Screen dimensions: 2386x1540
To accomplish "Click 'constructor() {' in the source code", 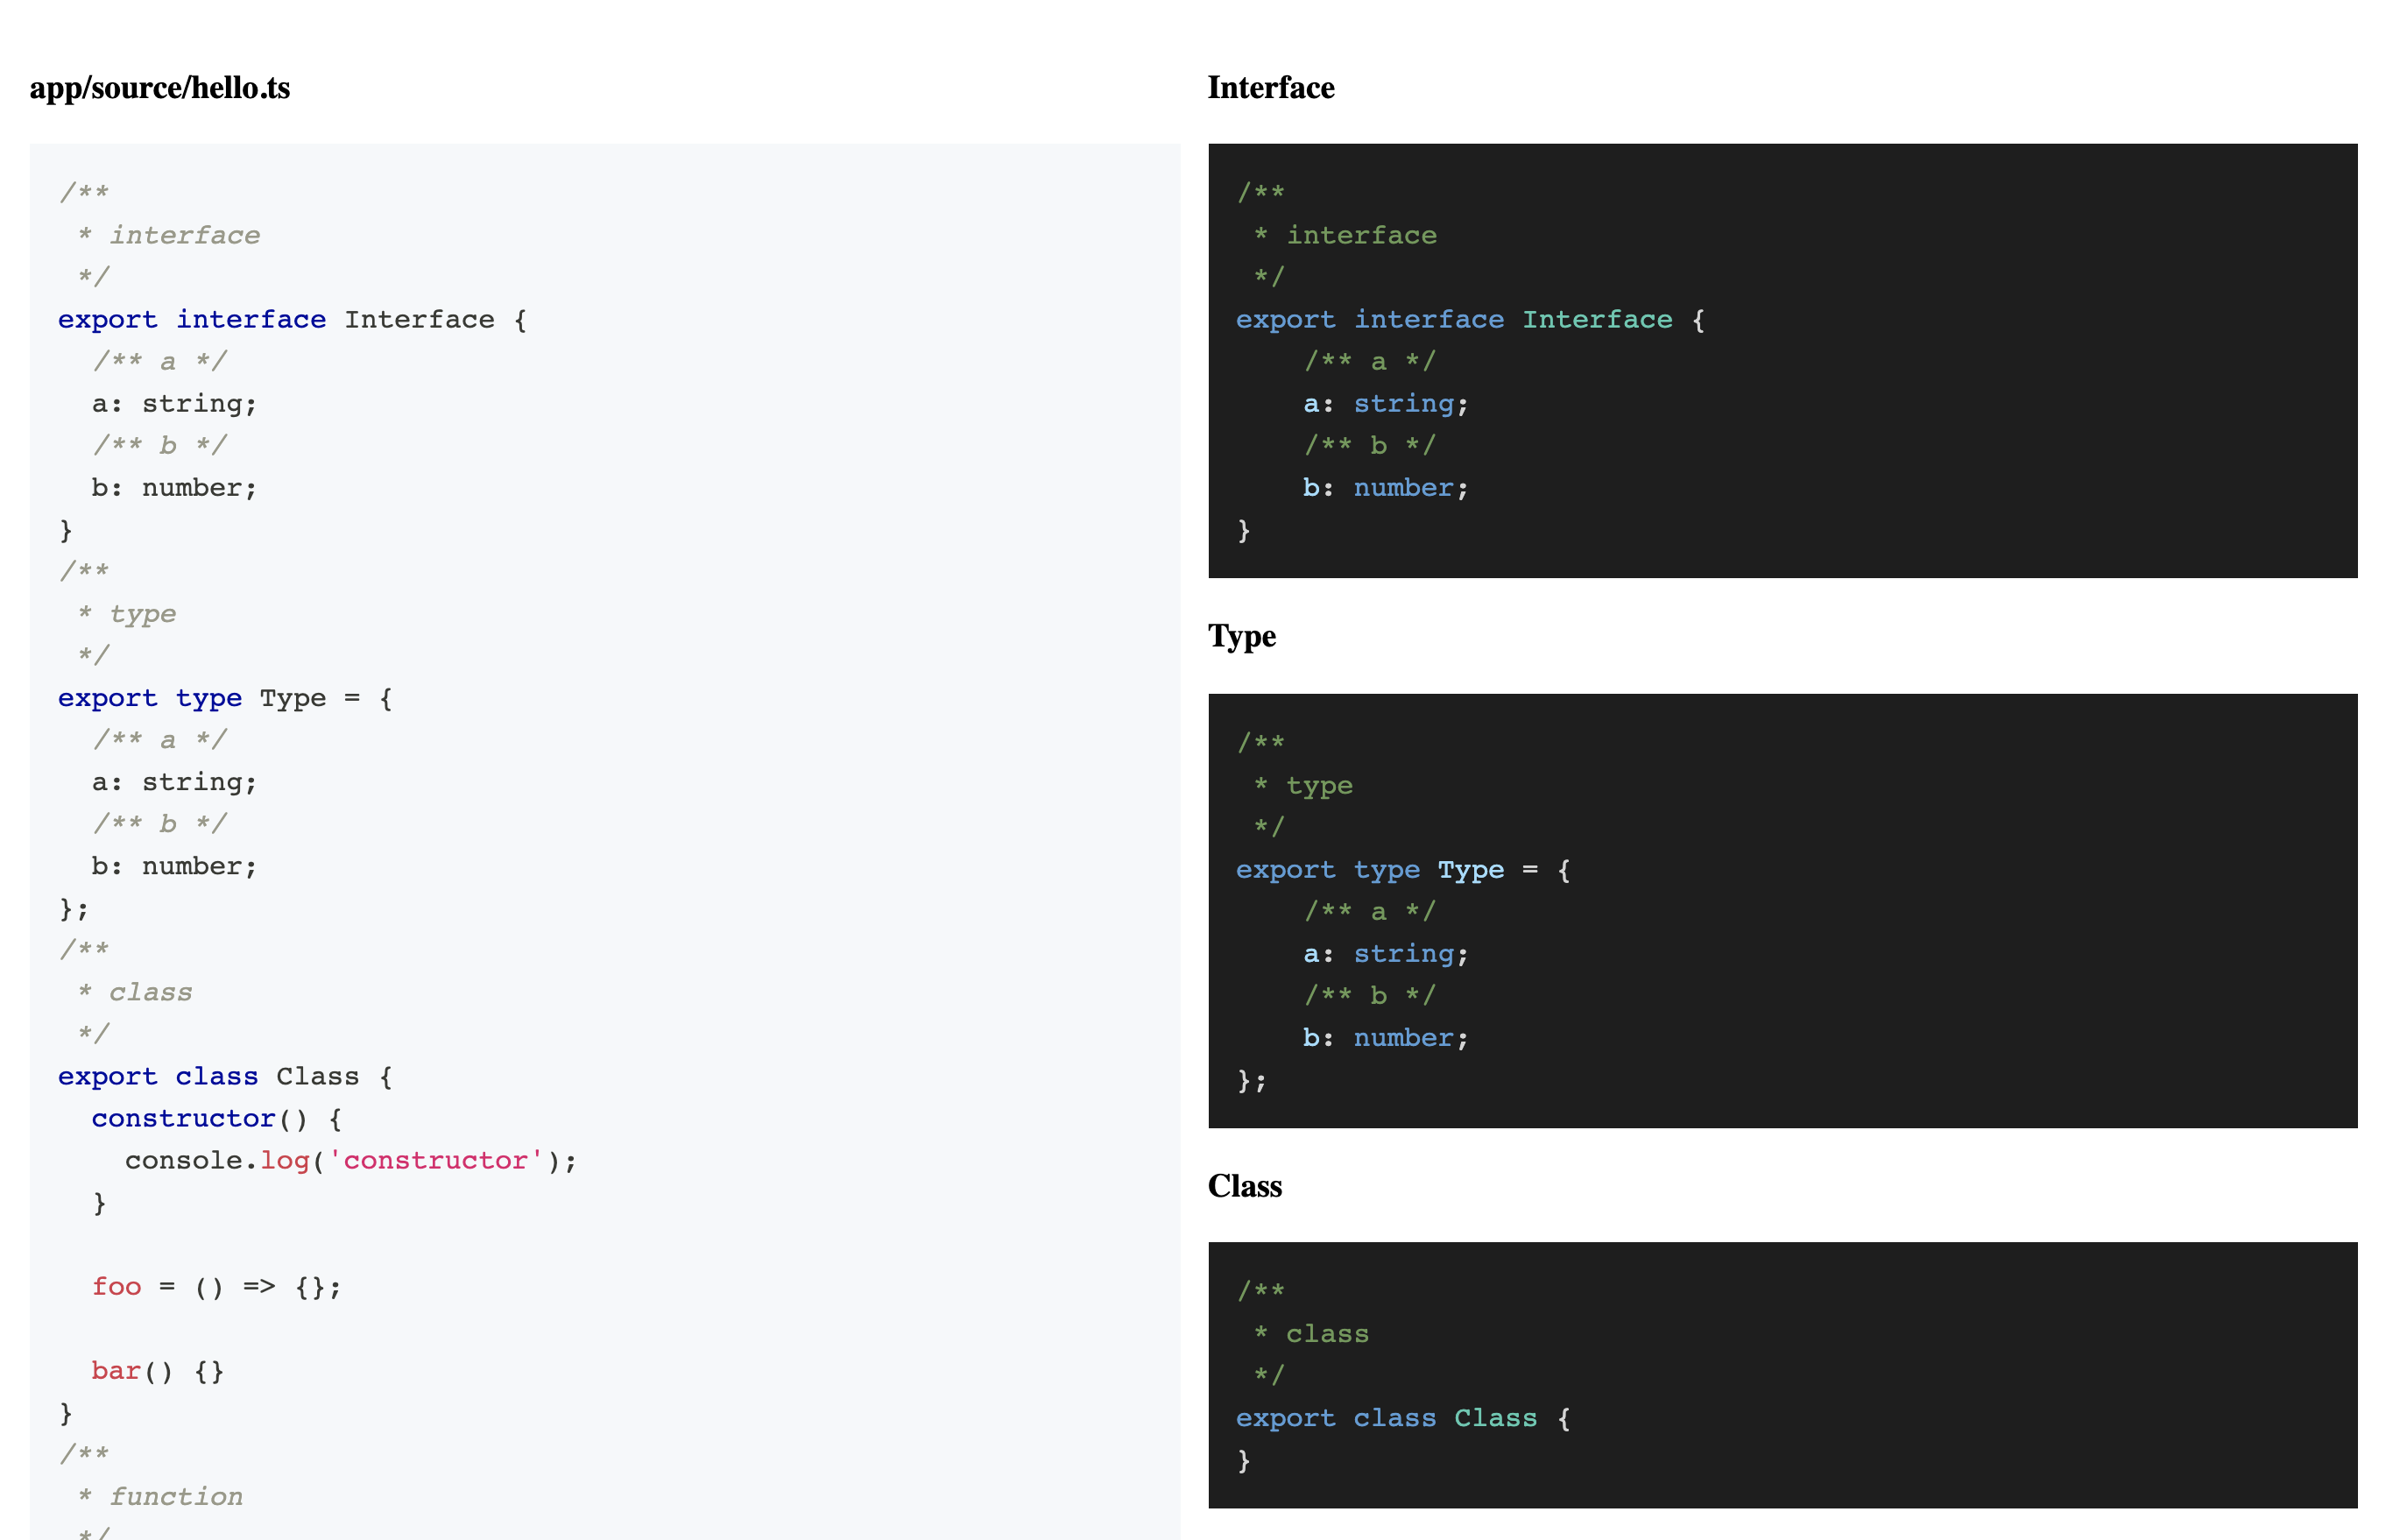I will click(x=216, y=1119).
